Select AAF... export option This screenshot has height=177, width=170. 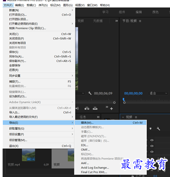(110, 163)
